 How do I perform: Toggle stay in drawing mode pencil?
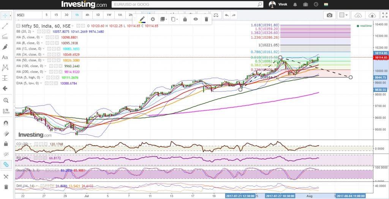pyautogui.click(x=6, y=134)
